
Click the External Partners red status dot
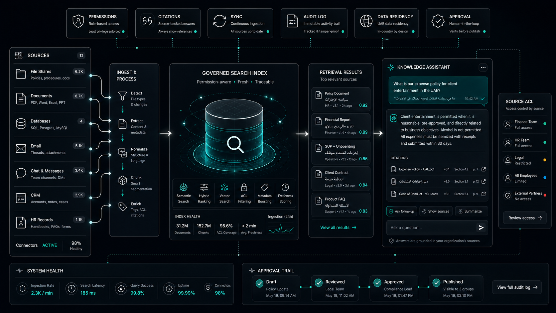[x=545, y=195]
